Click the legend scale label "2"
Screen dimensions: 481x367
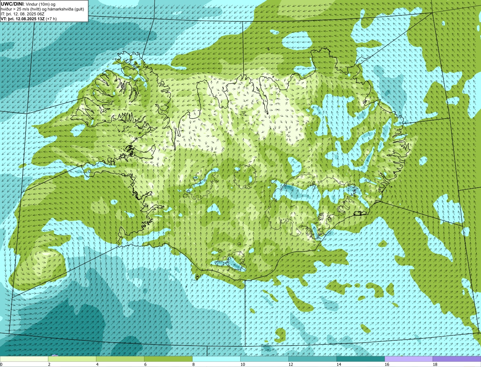click(x=49, y=364)
